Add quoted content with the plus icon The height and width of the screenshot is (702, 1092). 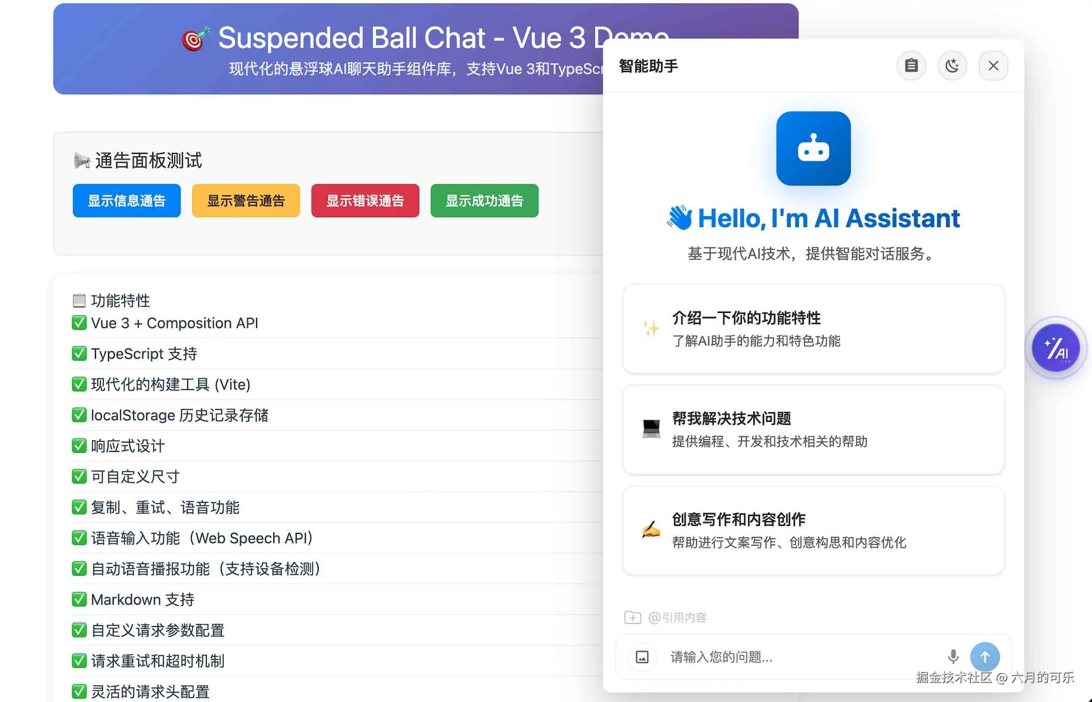(633, 617)
